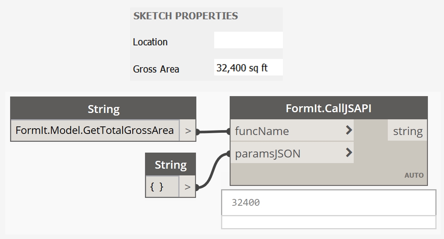Click the output port arrow of the GetTotalGrossArea String node
This screenshot has height=239, width=444.
point(188,131)
